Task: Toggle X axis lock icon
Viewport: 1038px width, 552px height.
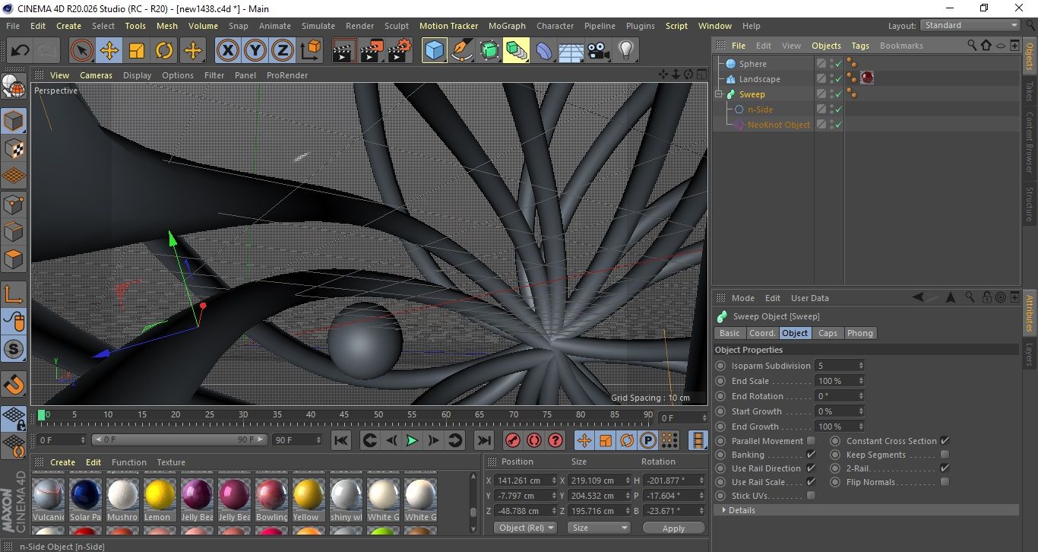Action: pyautogui.click(x=227, y=51)
